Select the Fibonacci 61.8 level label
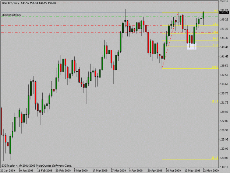The image size is (230, 173). coord(216,45)
